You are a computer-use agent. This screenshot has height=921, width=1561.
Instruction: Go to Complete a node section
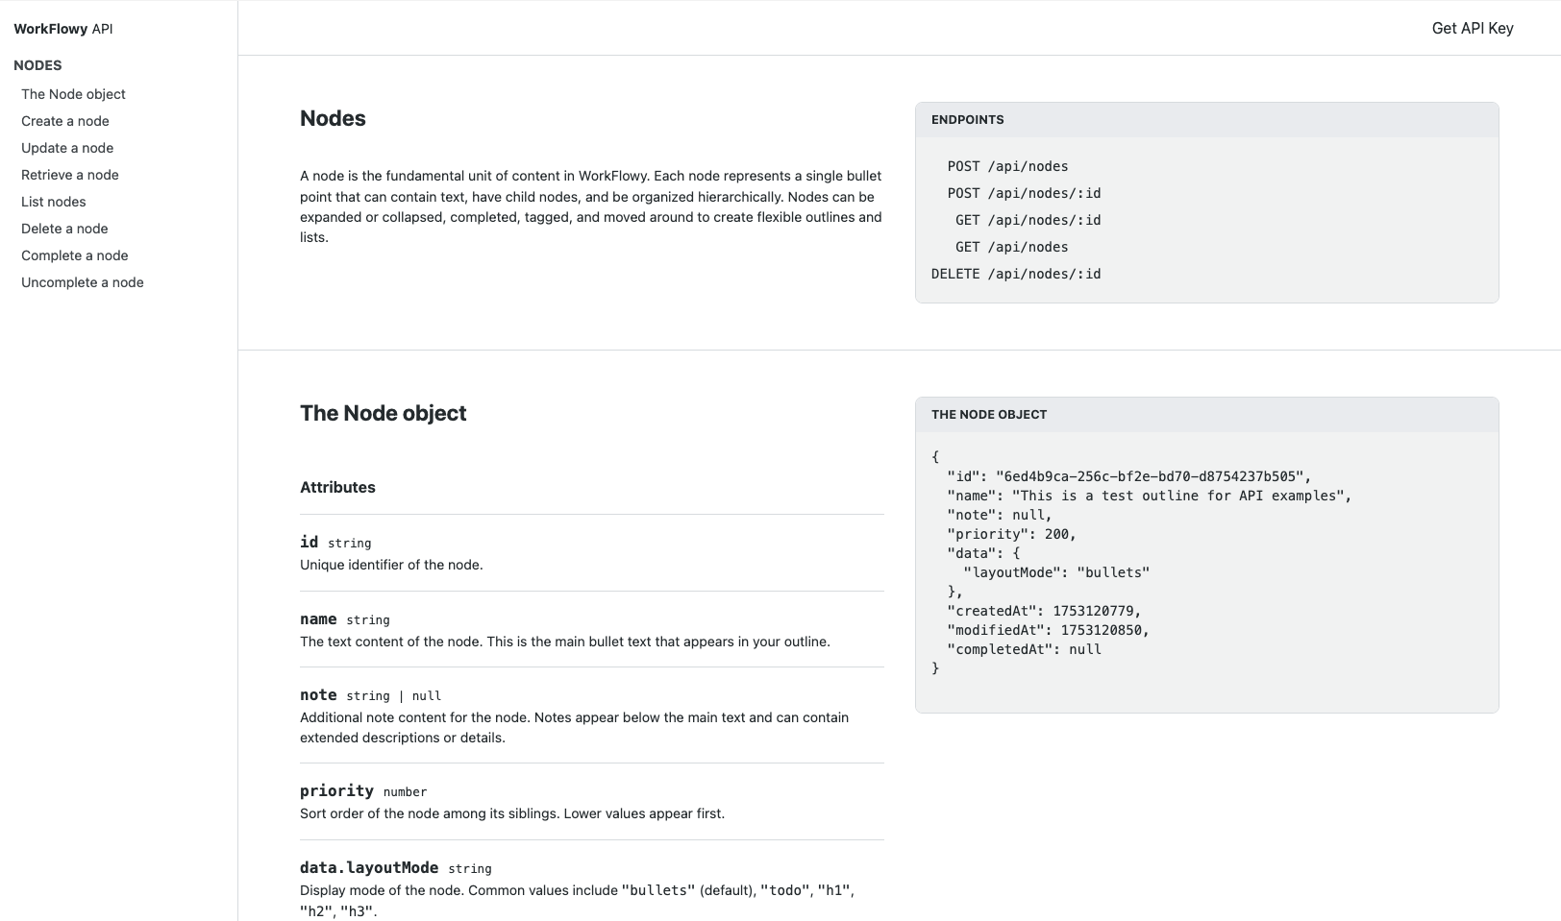[75, 255]
